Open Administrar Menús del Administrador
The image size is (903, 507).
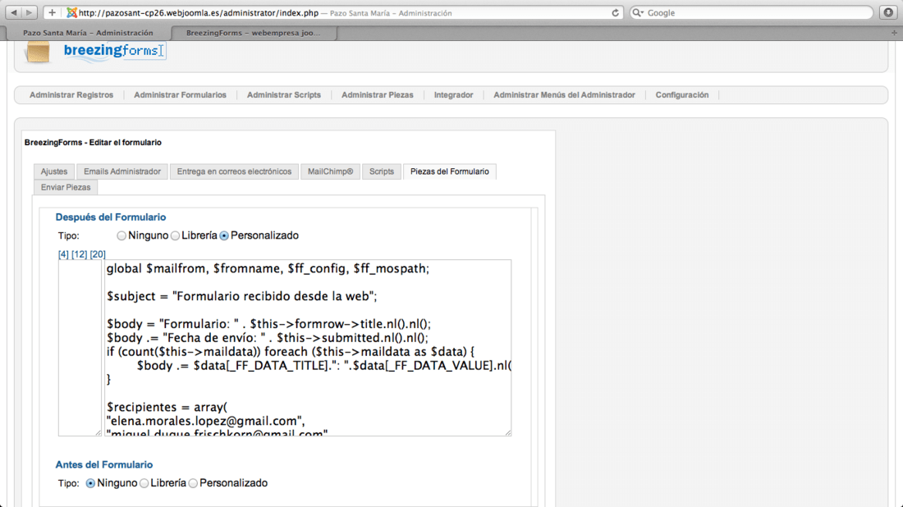565,95
